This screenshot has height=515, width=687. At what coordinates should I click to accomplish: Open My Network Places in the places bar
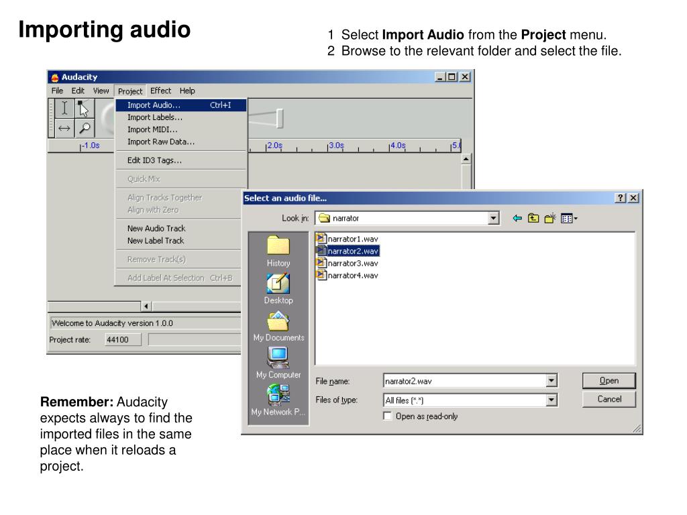click(278, 400)
